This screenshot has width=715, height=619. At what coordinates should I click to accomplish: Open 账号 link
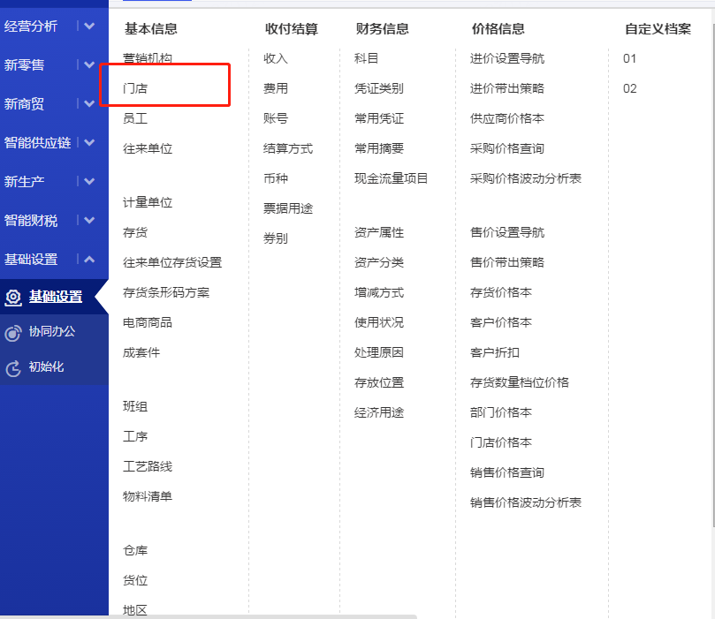pos(276,118)
